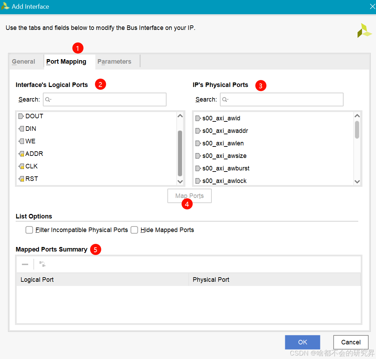Click the s00_axi_awaddr port icon
The image size is (376, 359).
[x=198, y=131]
